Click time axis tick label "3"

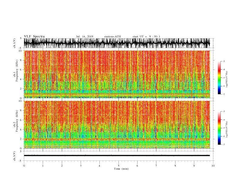click(81, 166)
